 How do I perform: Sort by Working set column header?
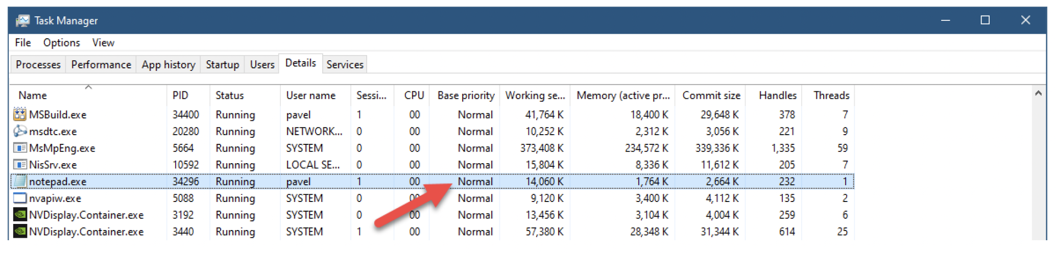click(535, 95)
